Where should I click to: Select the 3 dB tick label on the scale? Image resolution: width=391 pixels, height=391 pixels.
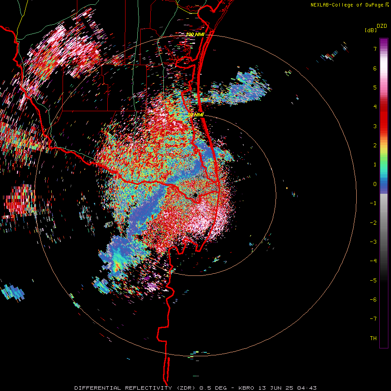375,126
